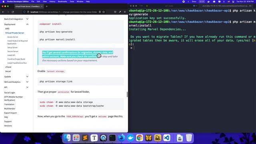Open the View menu
The width and height of the screenshot is (256, 144).
point(44,2)
